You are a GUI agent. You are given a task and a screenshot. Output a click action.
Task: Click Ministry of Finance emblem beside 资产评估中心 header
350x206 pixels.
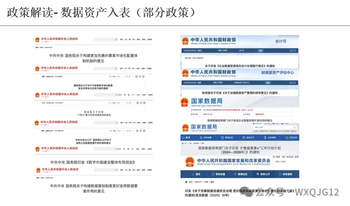tap(185, 73)
